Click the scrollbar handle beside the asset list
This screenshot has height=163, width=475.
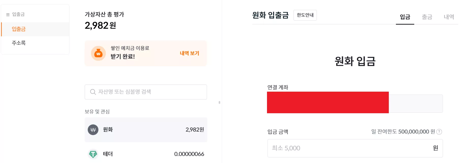coord(219,103)
